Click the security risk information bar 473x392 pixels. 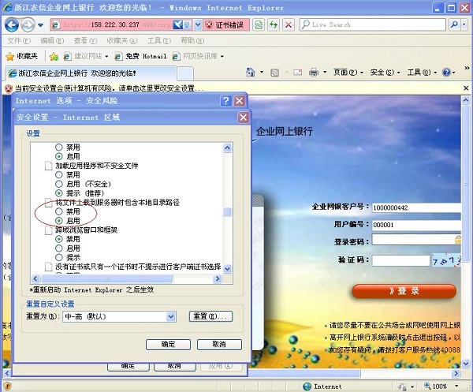[x=233, y=88]
